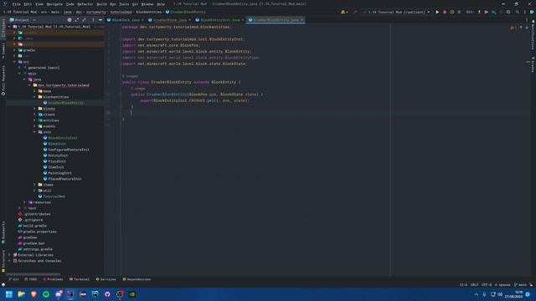This screenshot has height=301, width=536.
Task: Click the main branch widget in status bar
Action: point(521,284)
